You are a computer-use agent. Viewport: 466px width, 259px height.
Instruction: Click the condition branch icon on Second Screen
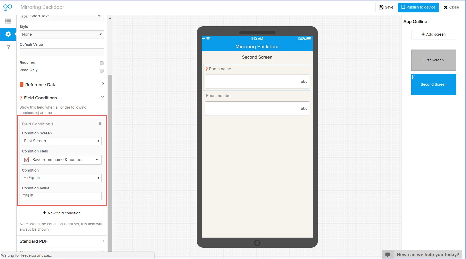[413, 77]
